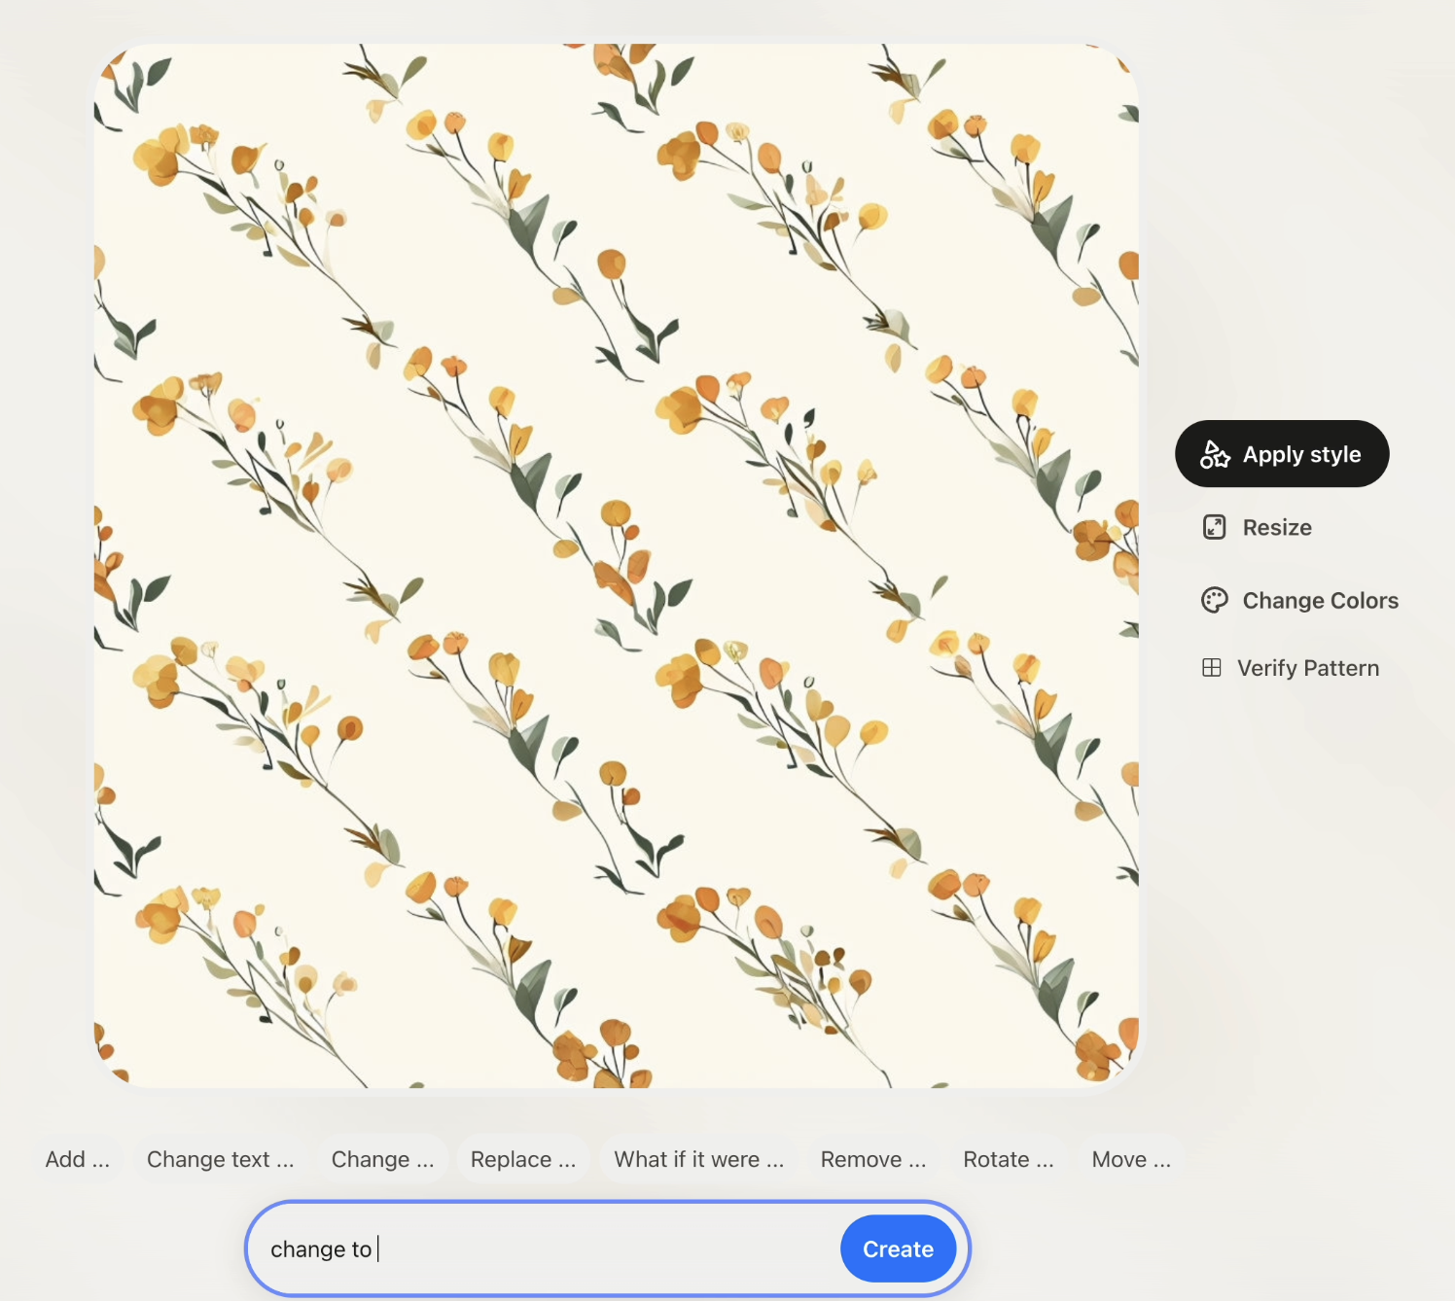Click the Change Colors palette icon
Screen dimensions: 1455x1301
tap(1215, 600)
